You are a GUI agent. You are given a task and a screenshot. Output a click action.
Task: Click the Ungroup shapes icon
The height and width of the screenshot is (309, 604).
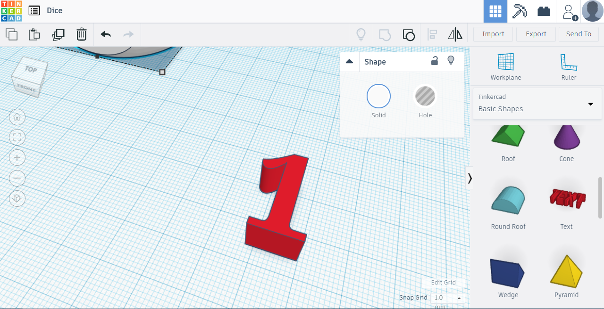coord(409,34)
